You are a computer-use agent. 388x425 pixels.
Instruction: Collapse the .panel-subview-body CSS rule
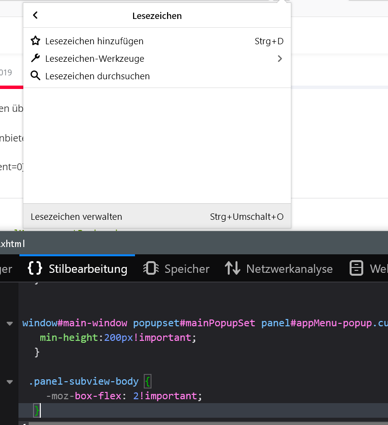pos(9,382)
